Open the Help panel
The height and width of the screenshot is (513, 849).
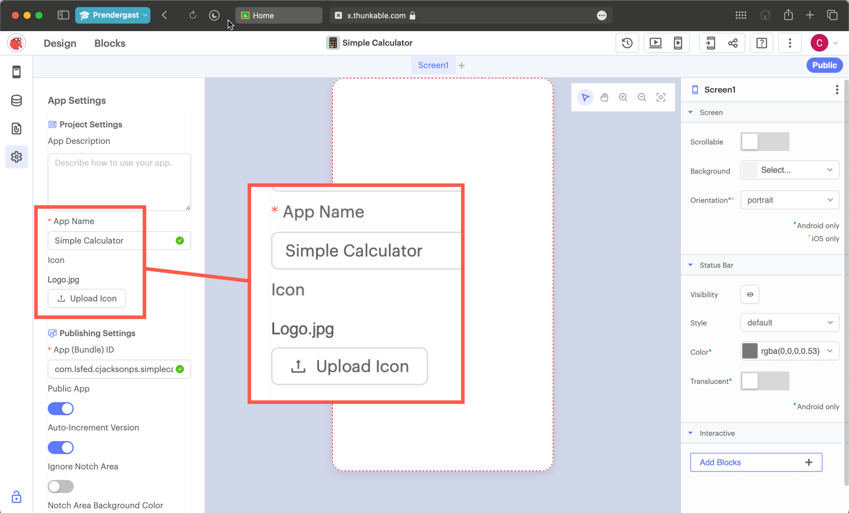tap(762, 43)
